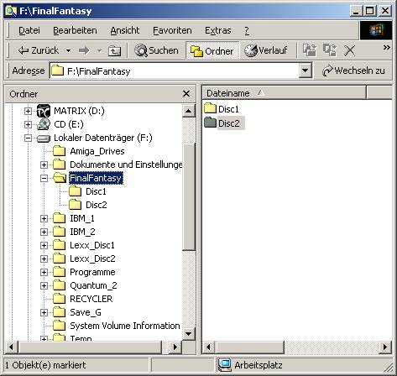Click the delete X toolbar icon
397x376 pixels.
349,51
